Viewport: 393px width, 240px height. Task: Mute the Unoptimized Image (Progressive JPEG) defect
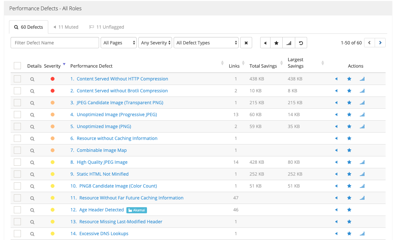[336, 115]
